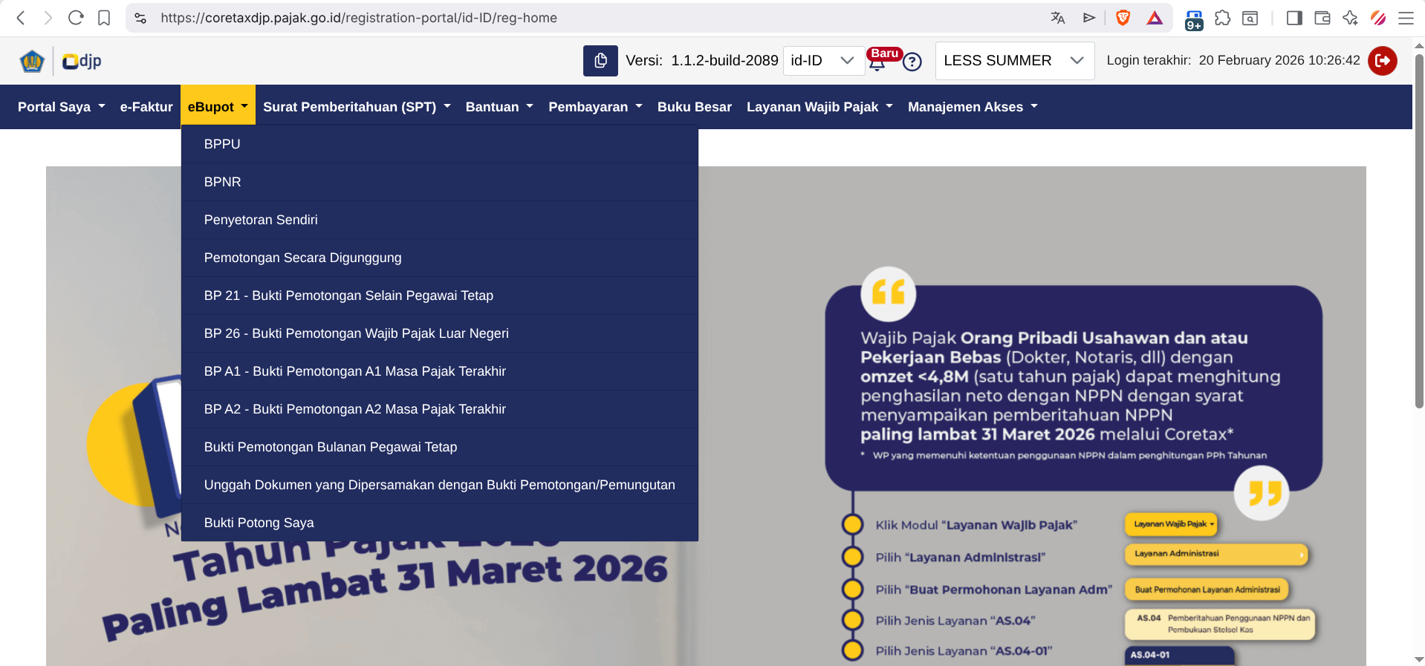The width and height of the screenshot is (1425, 666).
Task: Click the translate page icon
Action: pyautogui.click(x=1058, y=18)
